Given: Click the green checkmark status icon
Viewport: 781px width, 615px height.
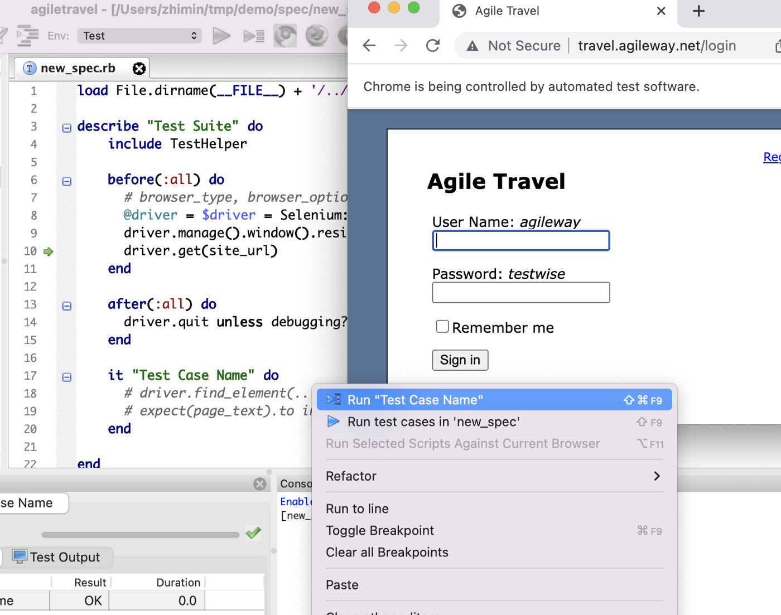Looking at the screenshot, I should 253,533.
